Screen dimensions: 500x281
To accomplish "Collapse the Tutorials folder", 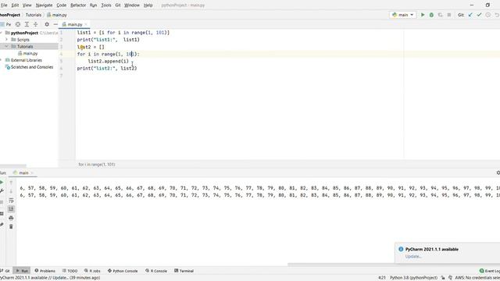I will 6,47.
